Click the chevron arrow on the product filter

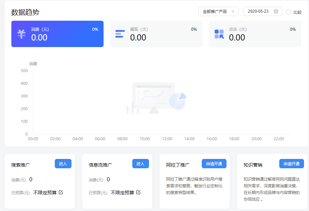tap(233, 11)
